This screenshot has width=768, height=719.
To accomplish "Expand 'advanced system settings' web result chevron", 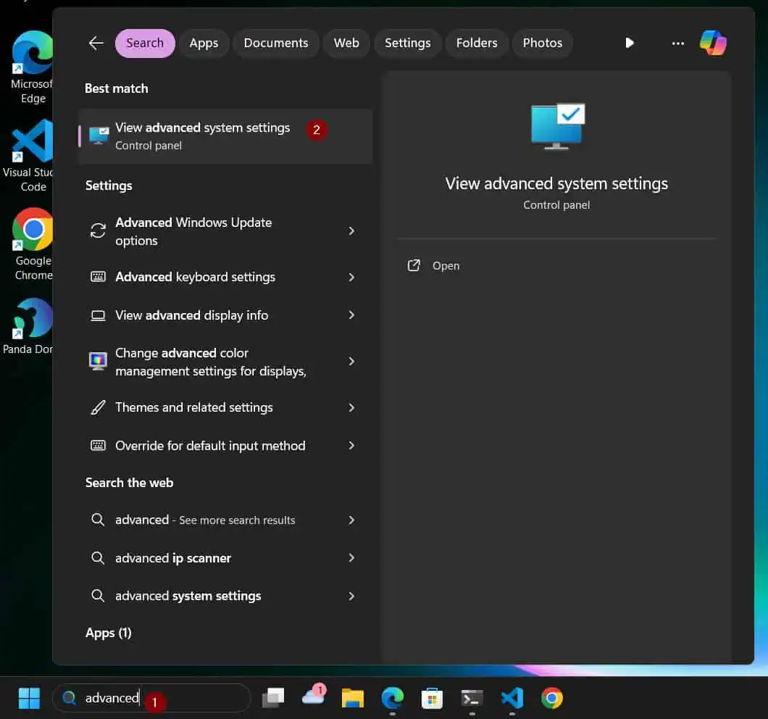I will [x=351, y=596].
